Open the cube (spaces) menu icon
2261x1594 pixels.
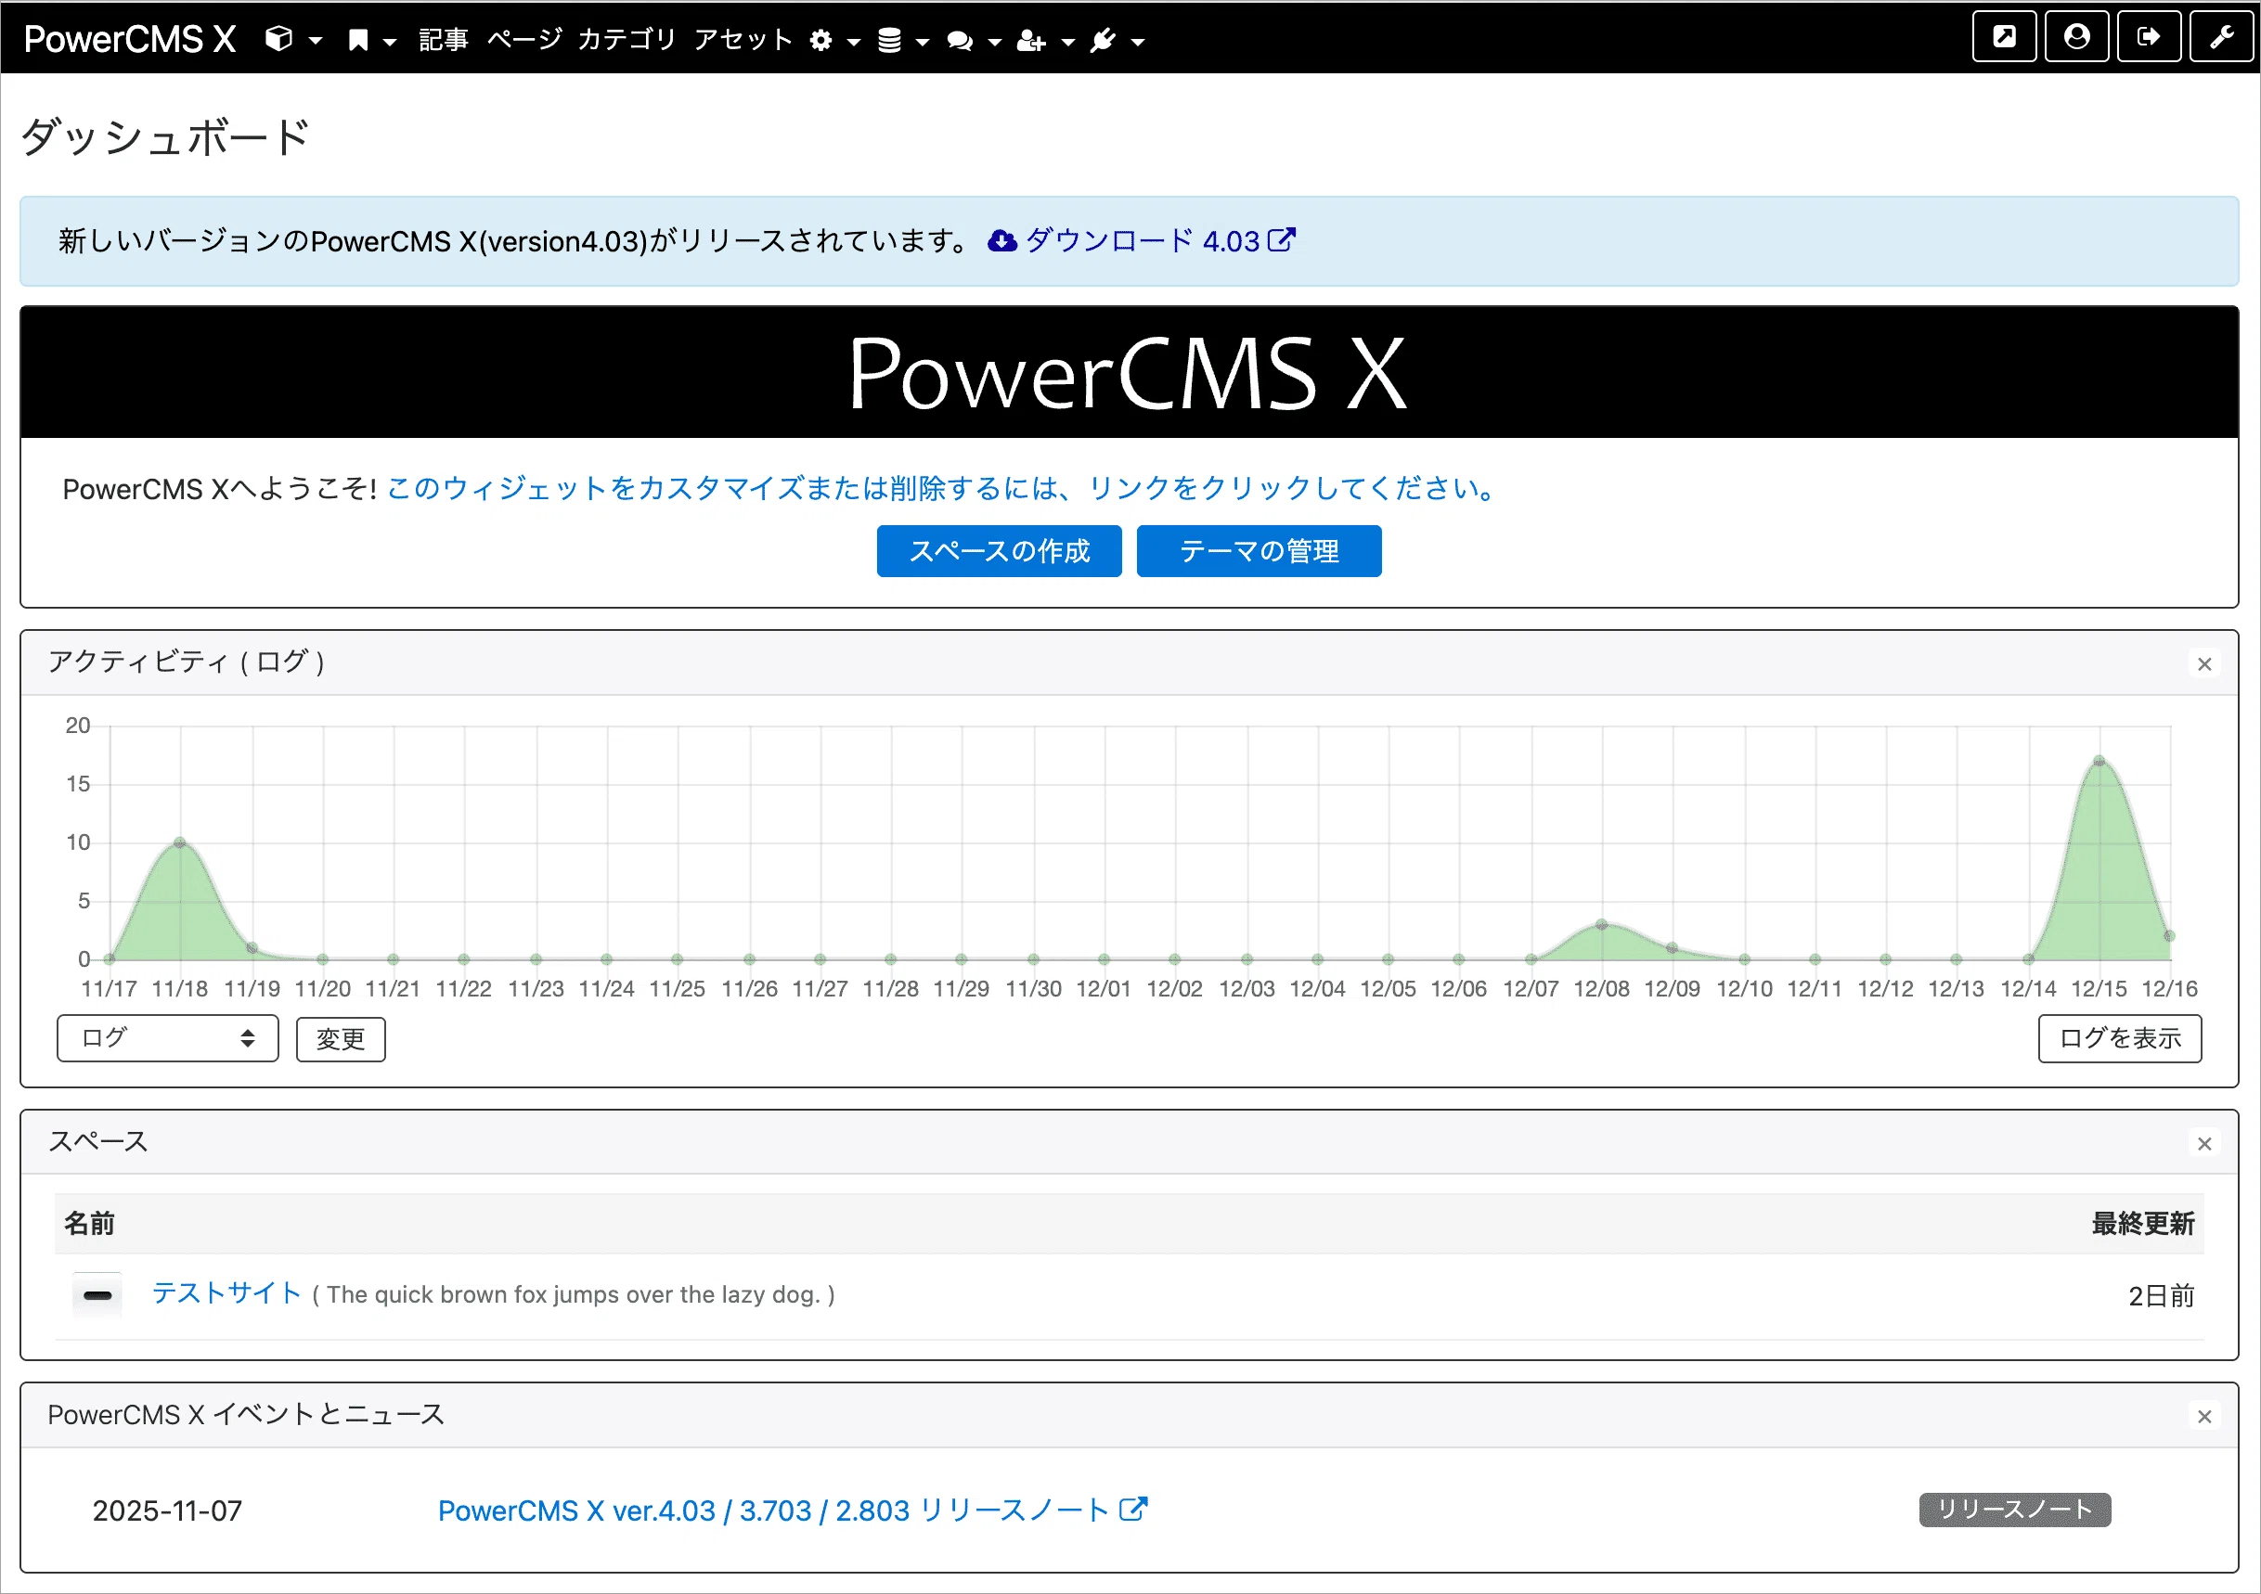tap(279, 39)
